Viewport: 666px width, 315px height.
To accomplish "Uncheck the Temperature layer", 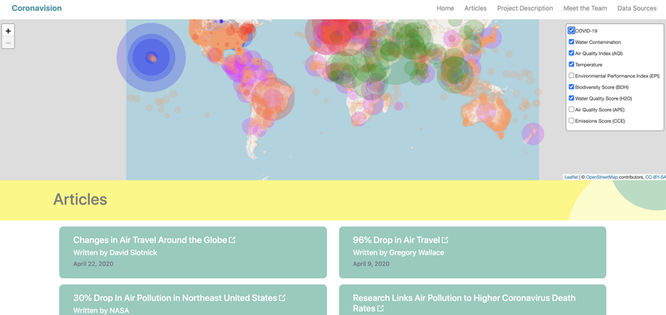I will pyautogui.click(x=571, y=65).
